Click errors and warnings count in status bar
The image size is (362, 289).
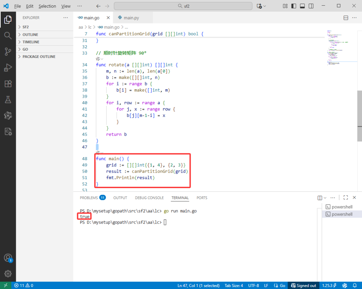(x=24, y=286)
